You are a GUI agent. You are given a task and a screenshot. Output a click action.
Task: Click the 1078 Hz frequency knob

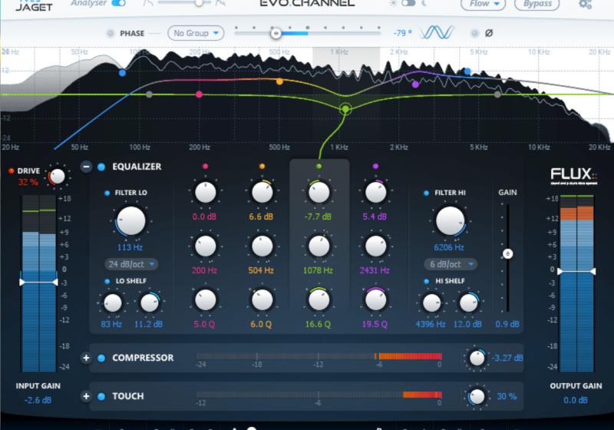coord(319,246)
